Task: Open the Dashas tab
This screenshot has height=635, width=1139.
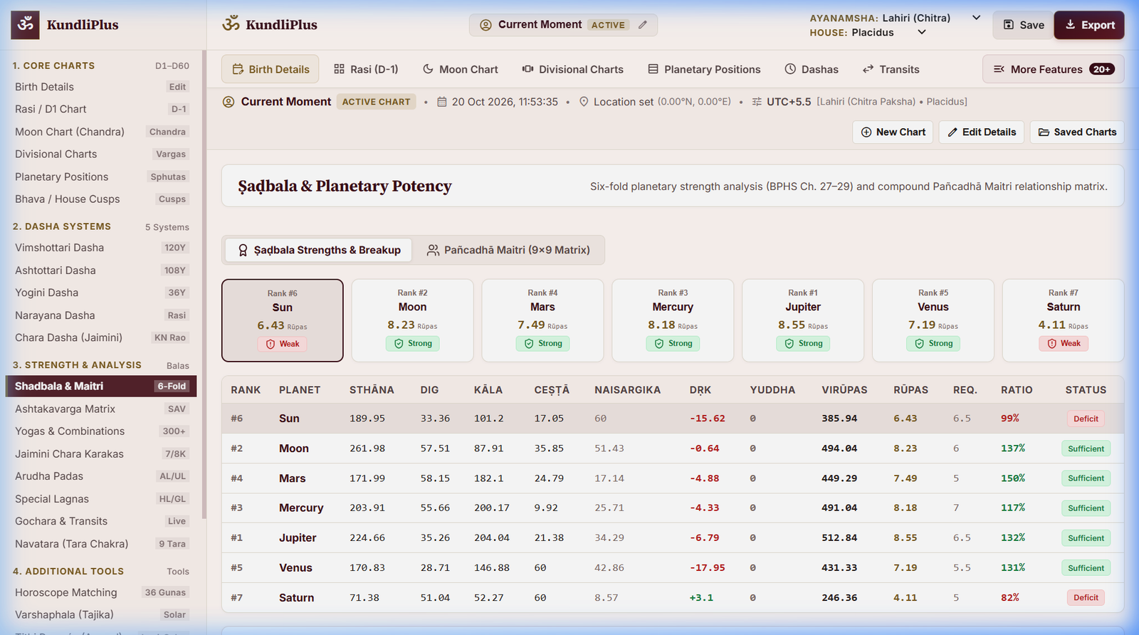Action: (x=812, y=69)
